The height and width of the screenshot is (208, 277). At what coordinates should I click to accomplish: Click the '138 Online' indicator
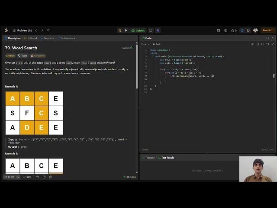point(130,177)
